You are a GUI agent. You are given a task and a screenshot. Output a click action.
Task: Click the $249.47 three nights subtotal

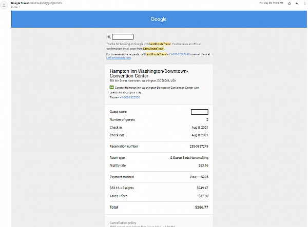(202, 188)
